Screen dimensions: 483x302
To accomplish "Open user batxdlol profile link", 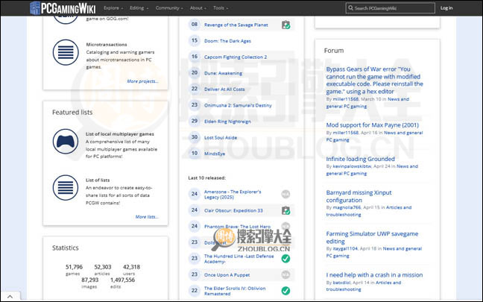I will point(341,283).
